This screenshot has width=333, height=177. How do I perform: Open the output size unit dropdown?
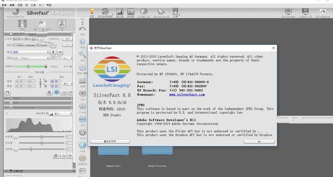[x=68, y=84]
